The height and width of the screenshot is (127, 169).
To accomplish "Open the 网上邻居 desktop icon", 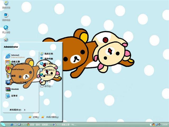I will [6, 29].
